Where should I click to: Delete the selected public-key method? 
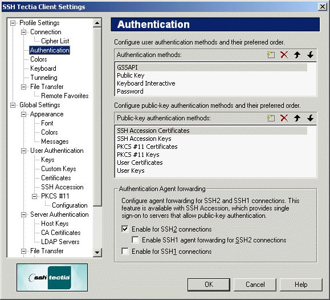tap(284, 118)
